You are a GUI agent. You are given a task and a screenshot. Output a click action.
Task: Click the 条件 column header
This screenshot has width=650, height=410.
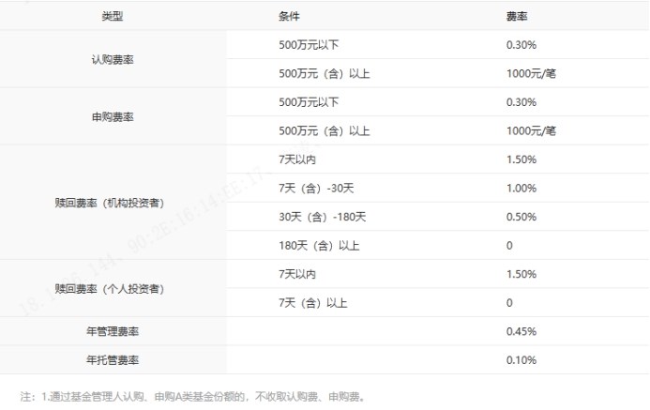pyautogui.click(x=290, y=17)
